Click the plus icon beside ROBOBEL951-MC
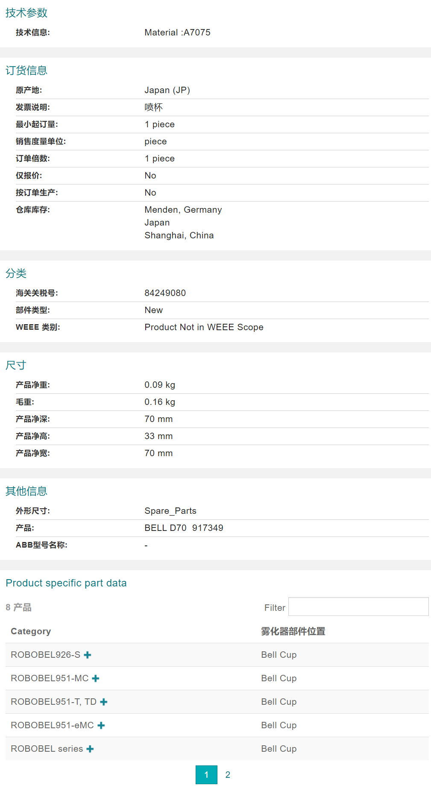 tap(96, 678)
